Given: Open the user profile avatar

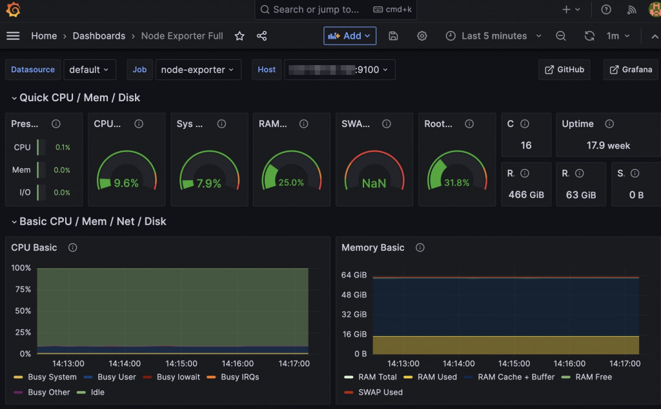Looking at the screenshot, I should click(655, 9).
